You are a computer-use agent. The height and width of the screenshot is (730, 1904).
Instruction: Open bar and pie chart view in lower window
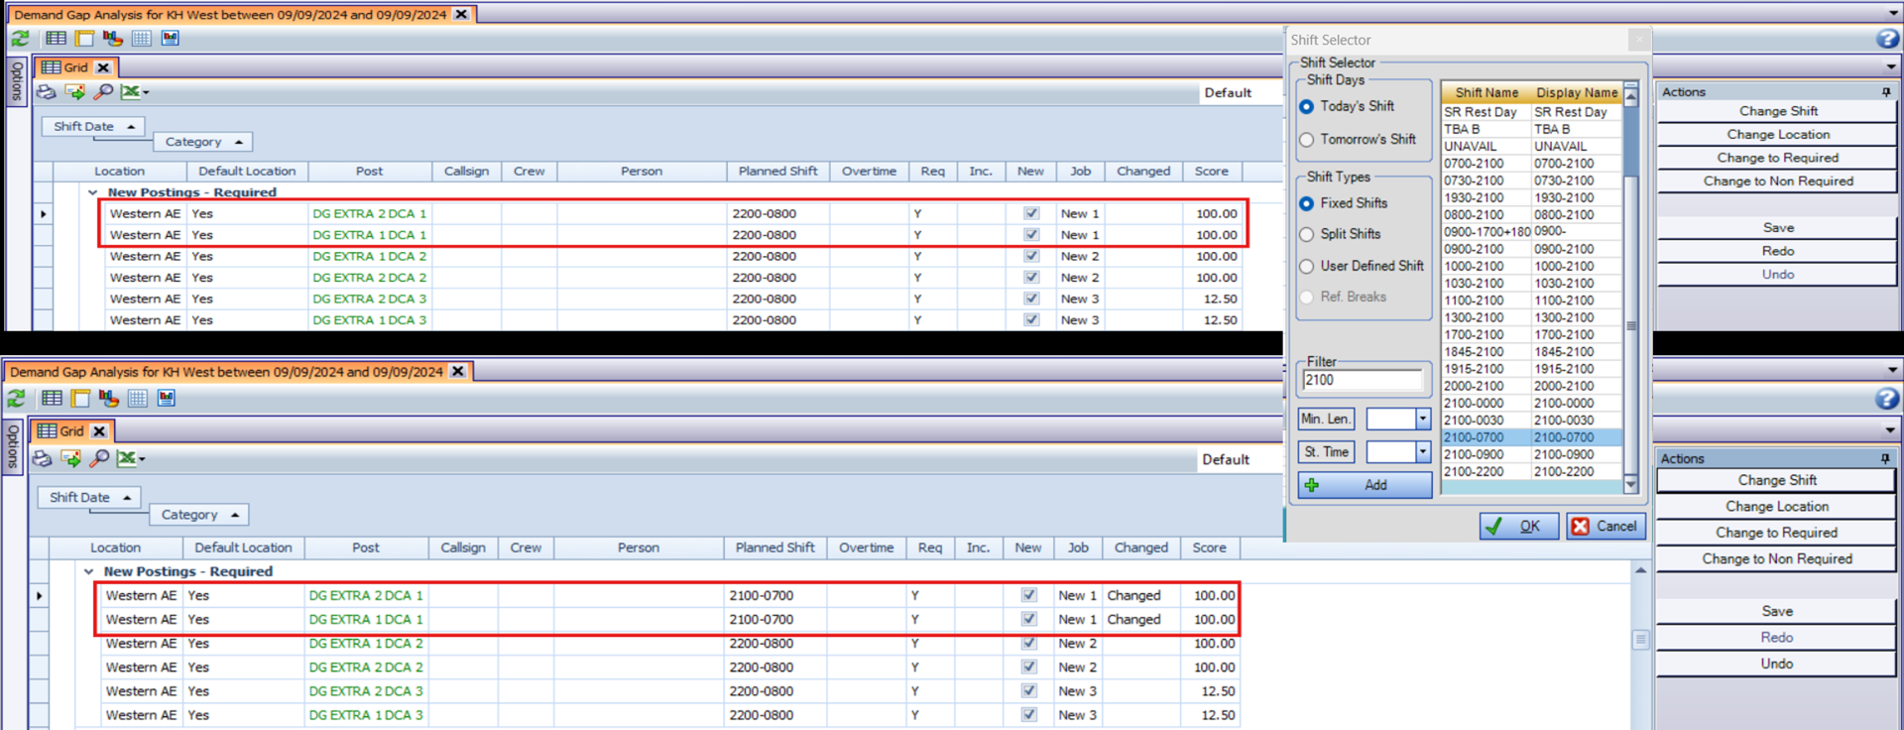coord(109,399)
